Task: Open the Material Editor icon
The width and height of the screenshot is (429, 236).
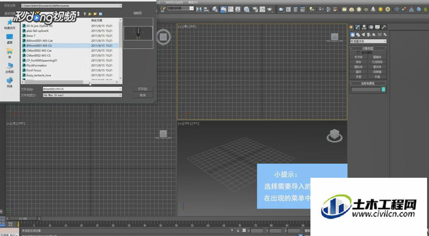Action: click(247, 10)
